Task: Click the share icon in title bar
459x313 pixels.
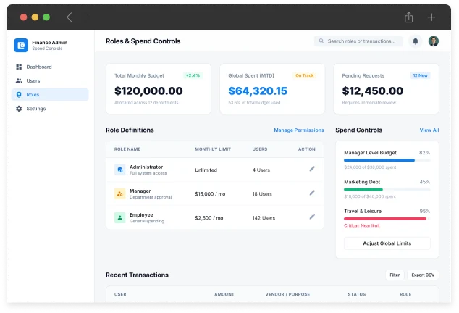Action: [408, 17]
